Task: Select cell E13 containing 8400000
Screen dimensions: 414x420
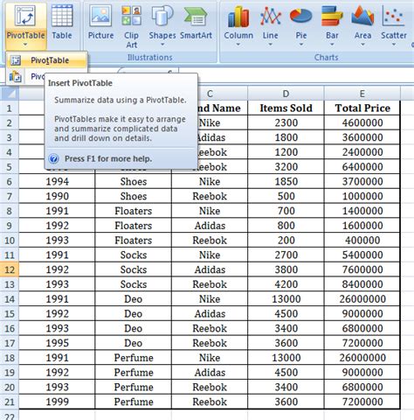Action: click(x=362, y=284)
